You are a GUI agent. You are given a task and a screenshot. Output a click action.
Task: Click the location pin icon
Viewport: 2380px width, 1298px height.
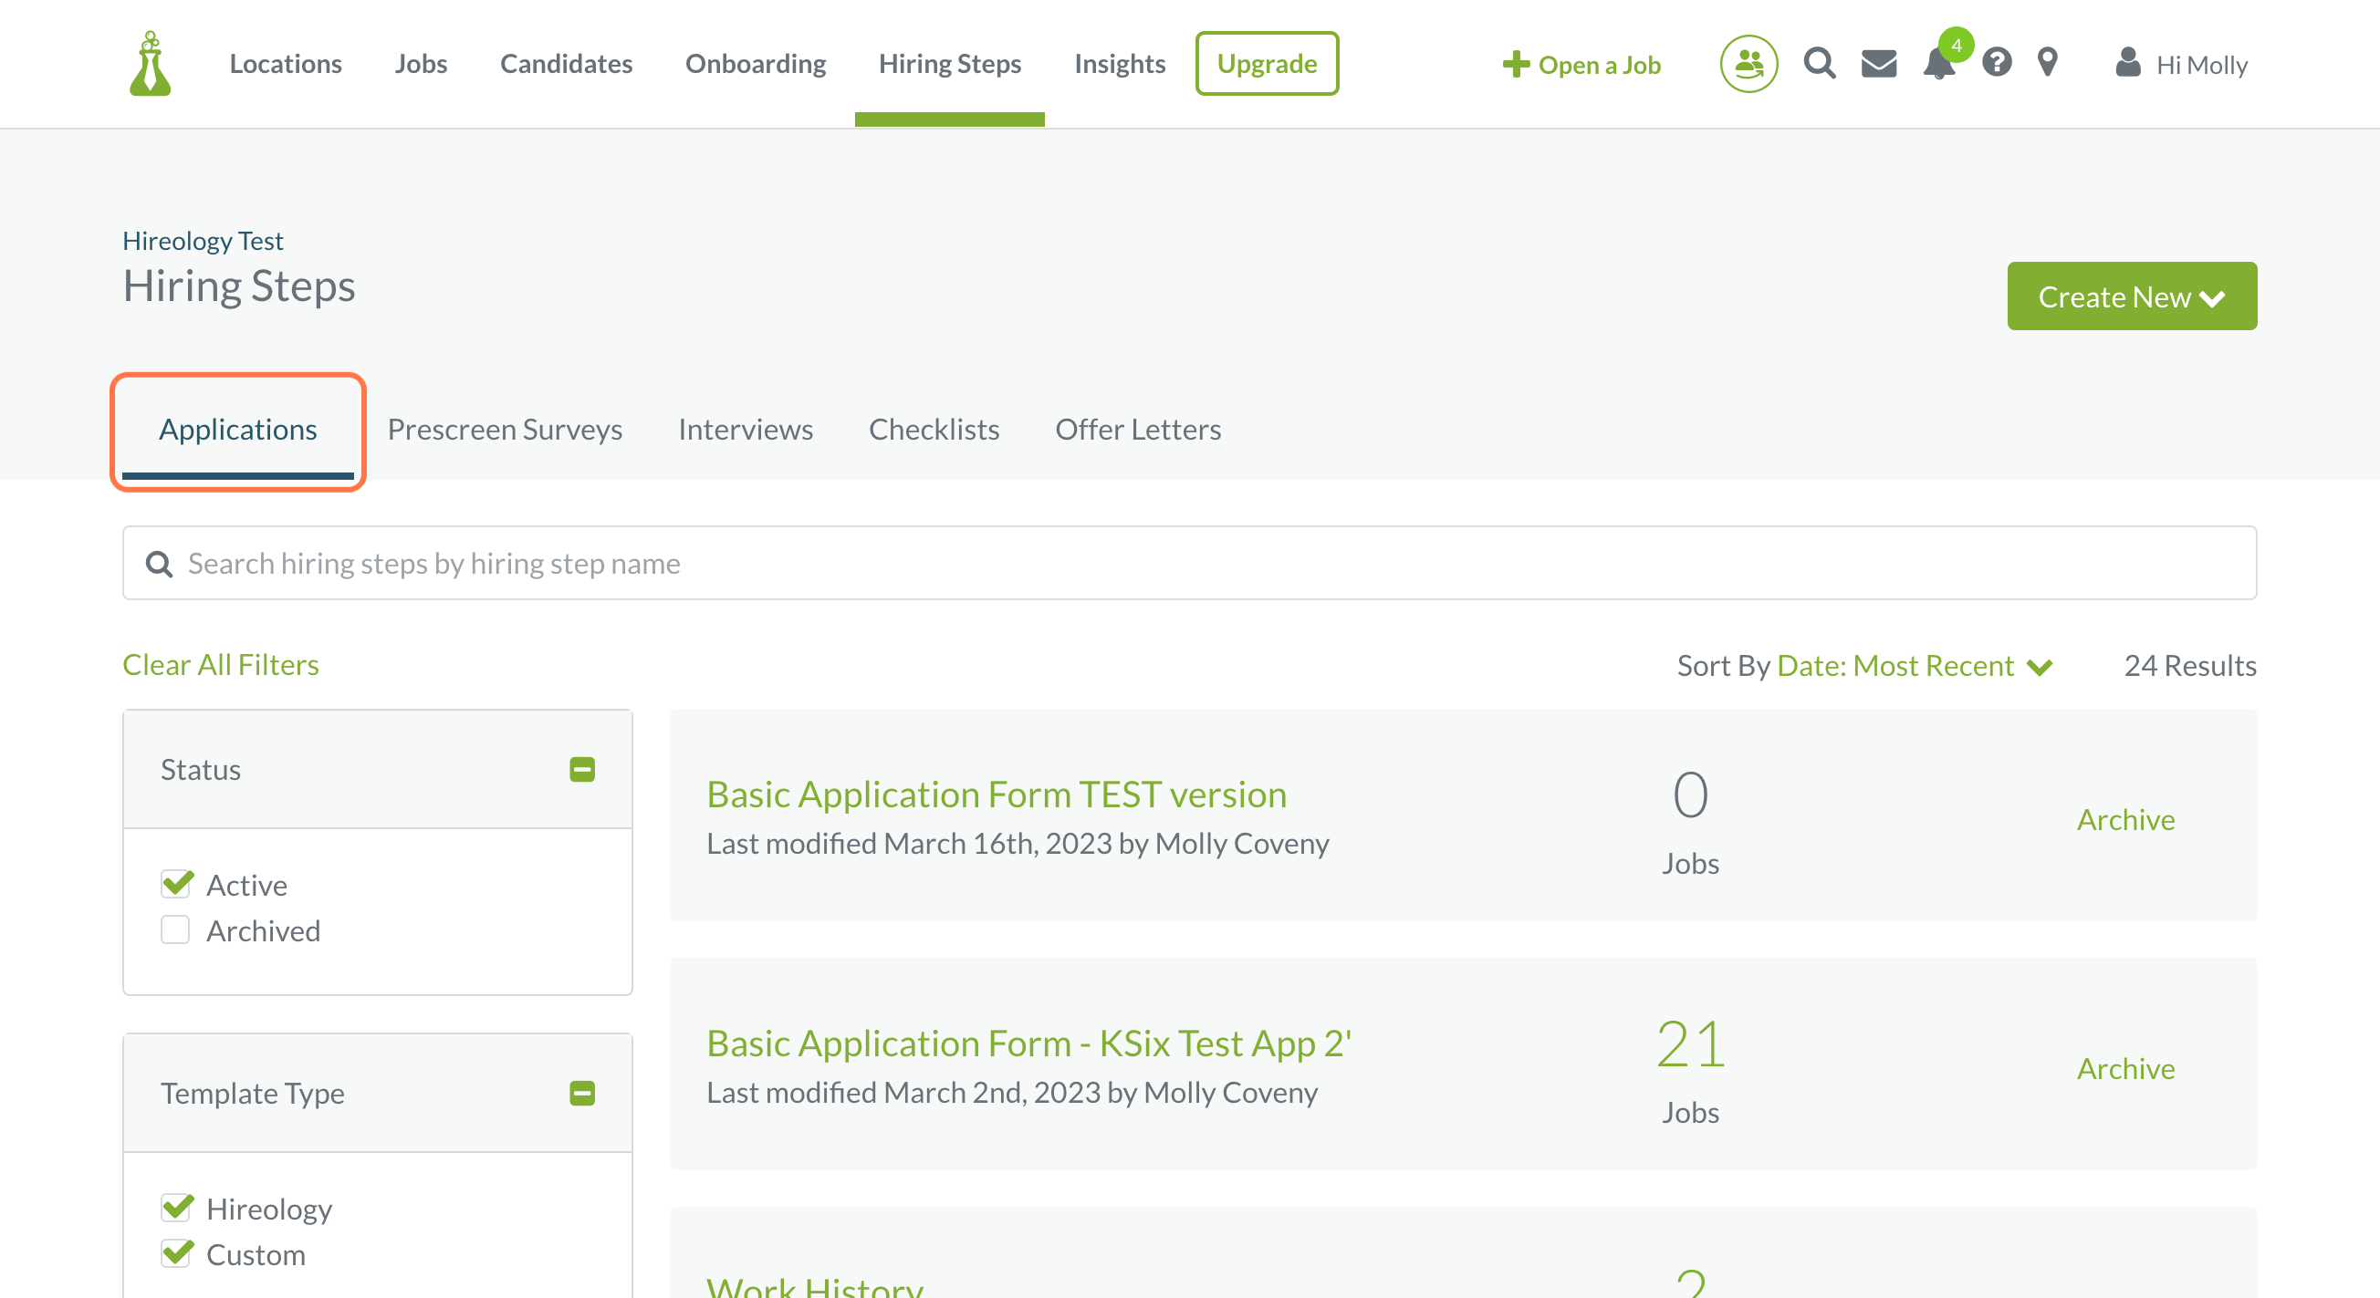click(x=2048, y=63)
